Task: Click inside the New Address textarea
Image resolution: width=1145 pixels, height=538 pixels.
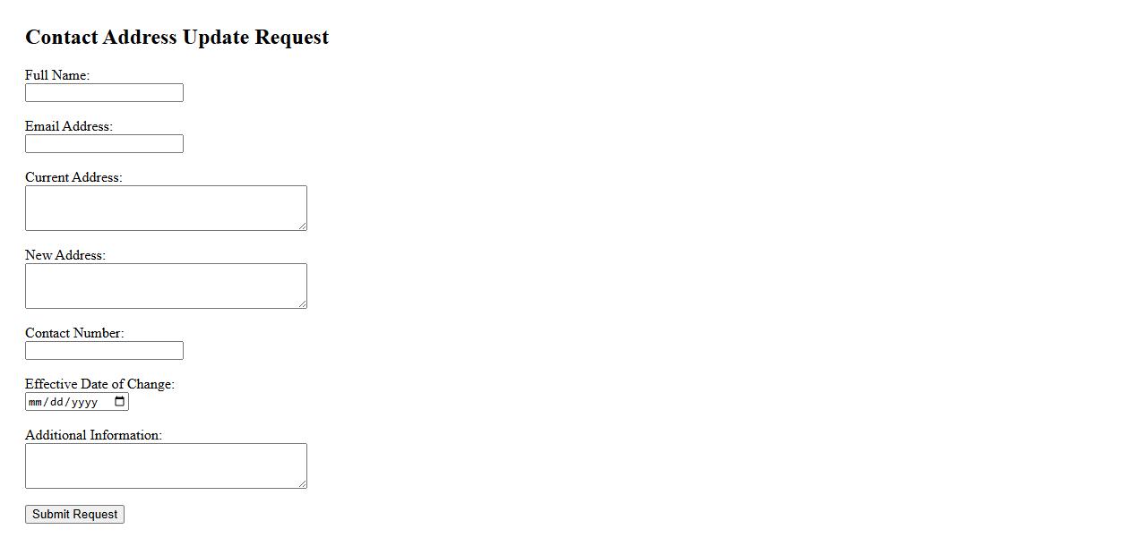Action: (x=166, y=286)
